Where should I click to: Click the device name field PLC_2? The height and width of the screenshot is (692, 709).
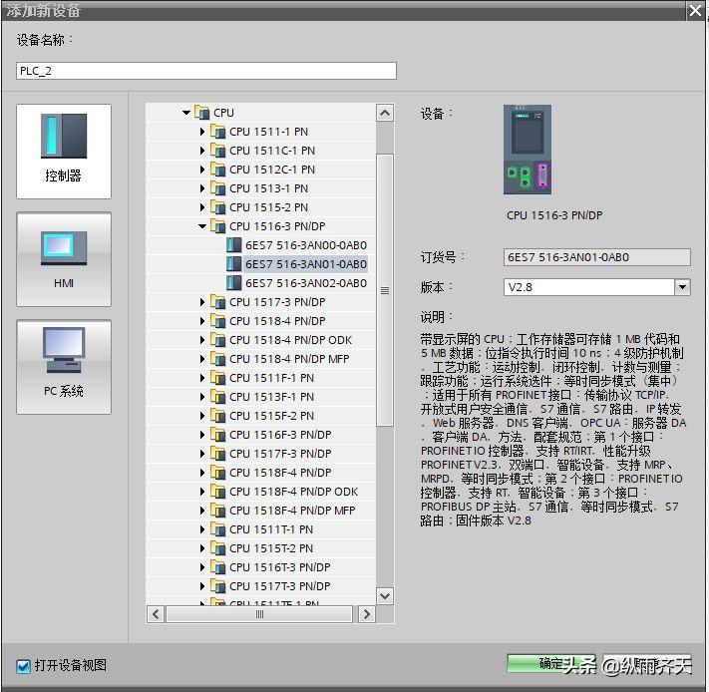point(206,71)
